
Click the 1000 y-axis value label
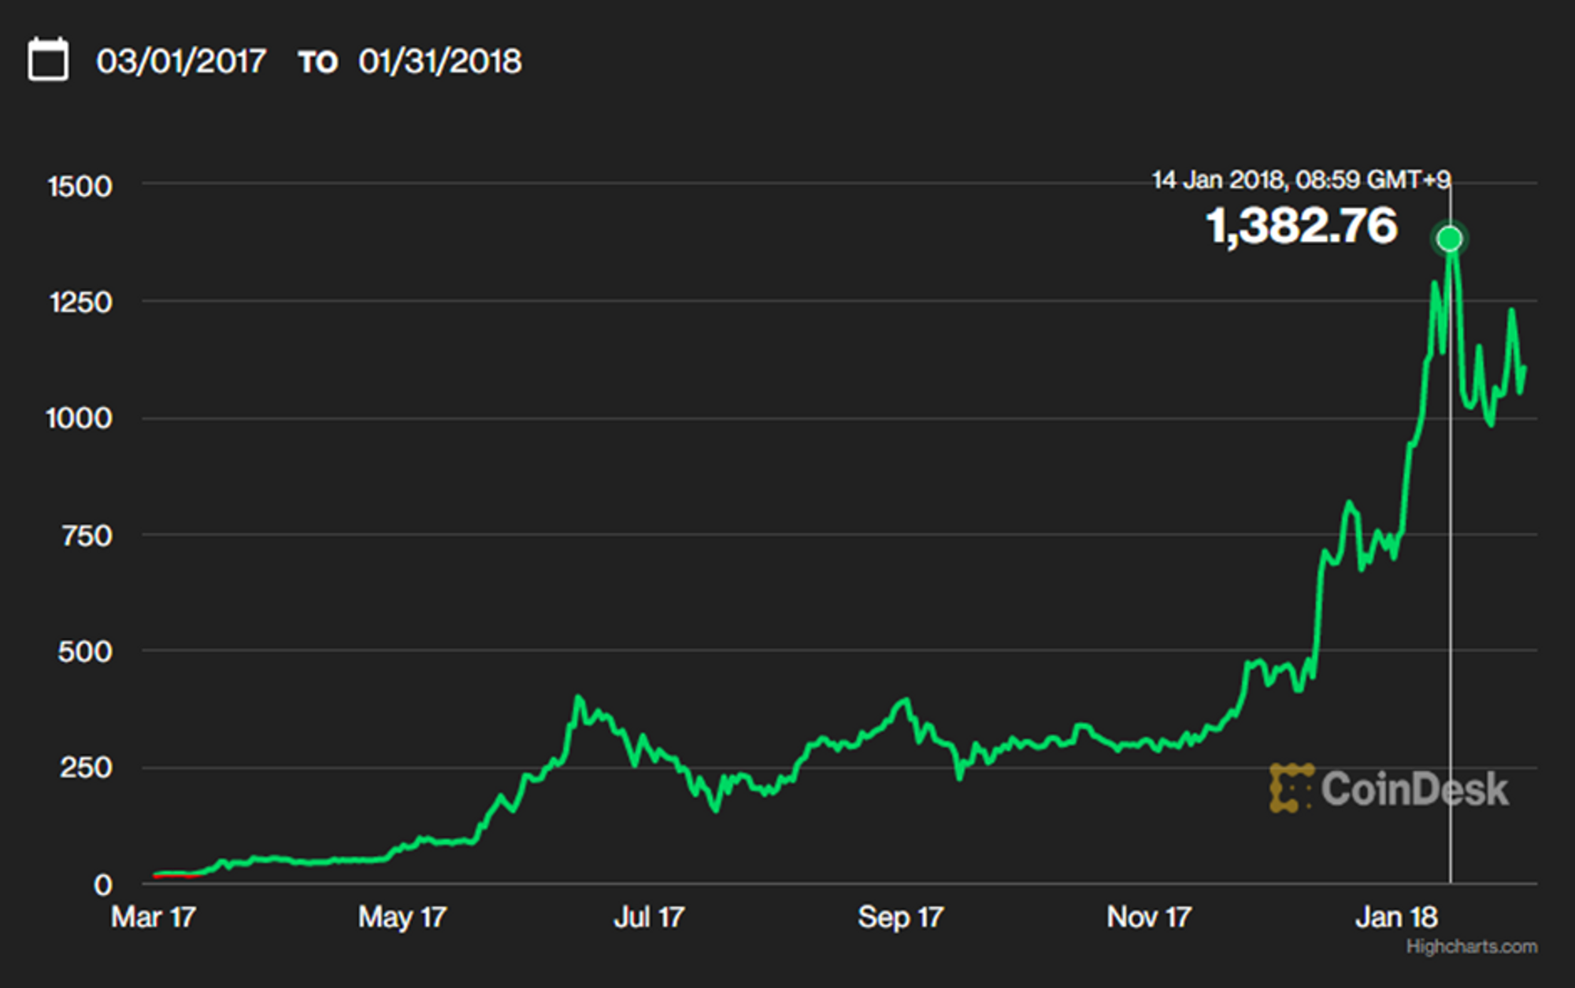tap(79, 418)
